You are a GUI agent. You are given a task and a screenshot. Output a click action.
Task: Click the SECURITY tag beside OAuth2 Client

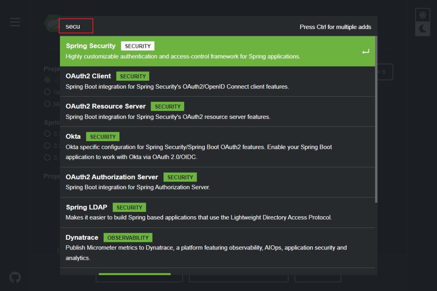coord(133,76)
